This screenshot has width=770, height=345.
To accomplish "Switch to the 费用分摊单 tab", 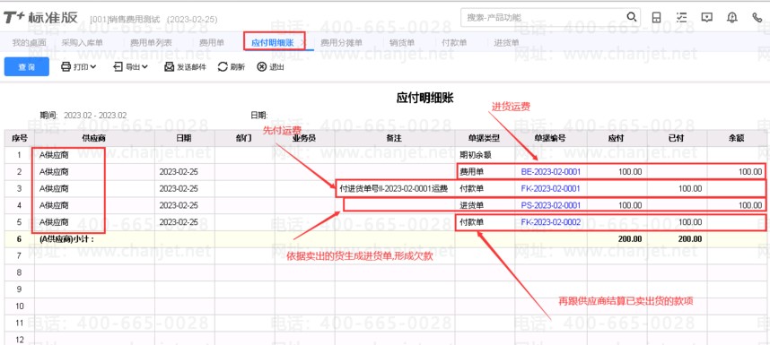I will (x=341, y=43).
